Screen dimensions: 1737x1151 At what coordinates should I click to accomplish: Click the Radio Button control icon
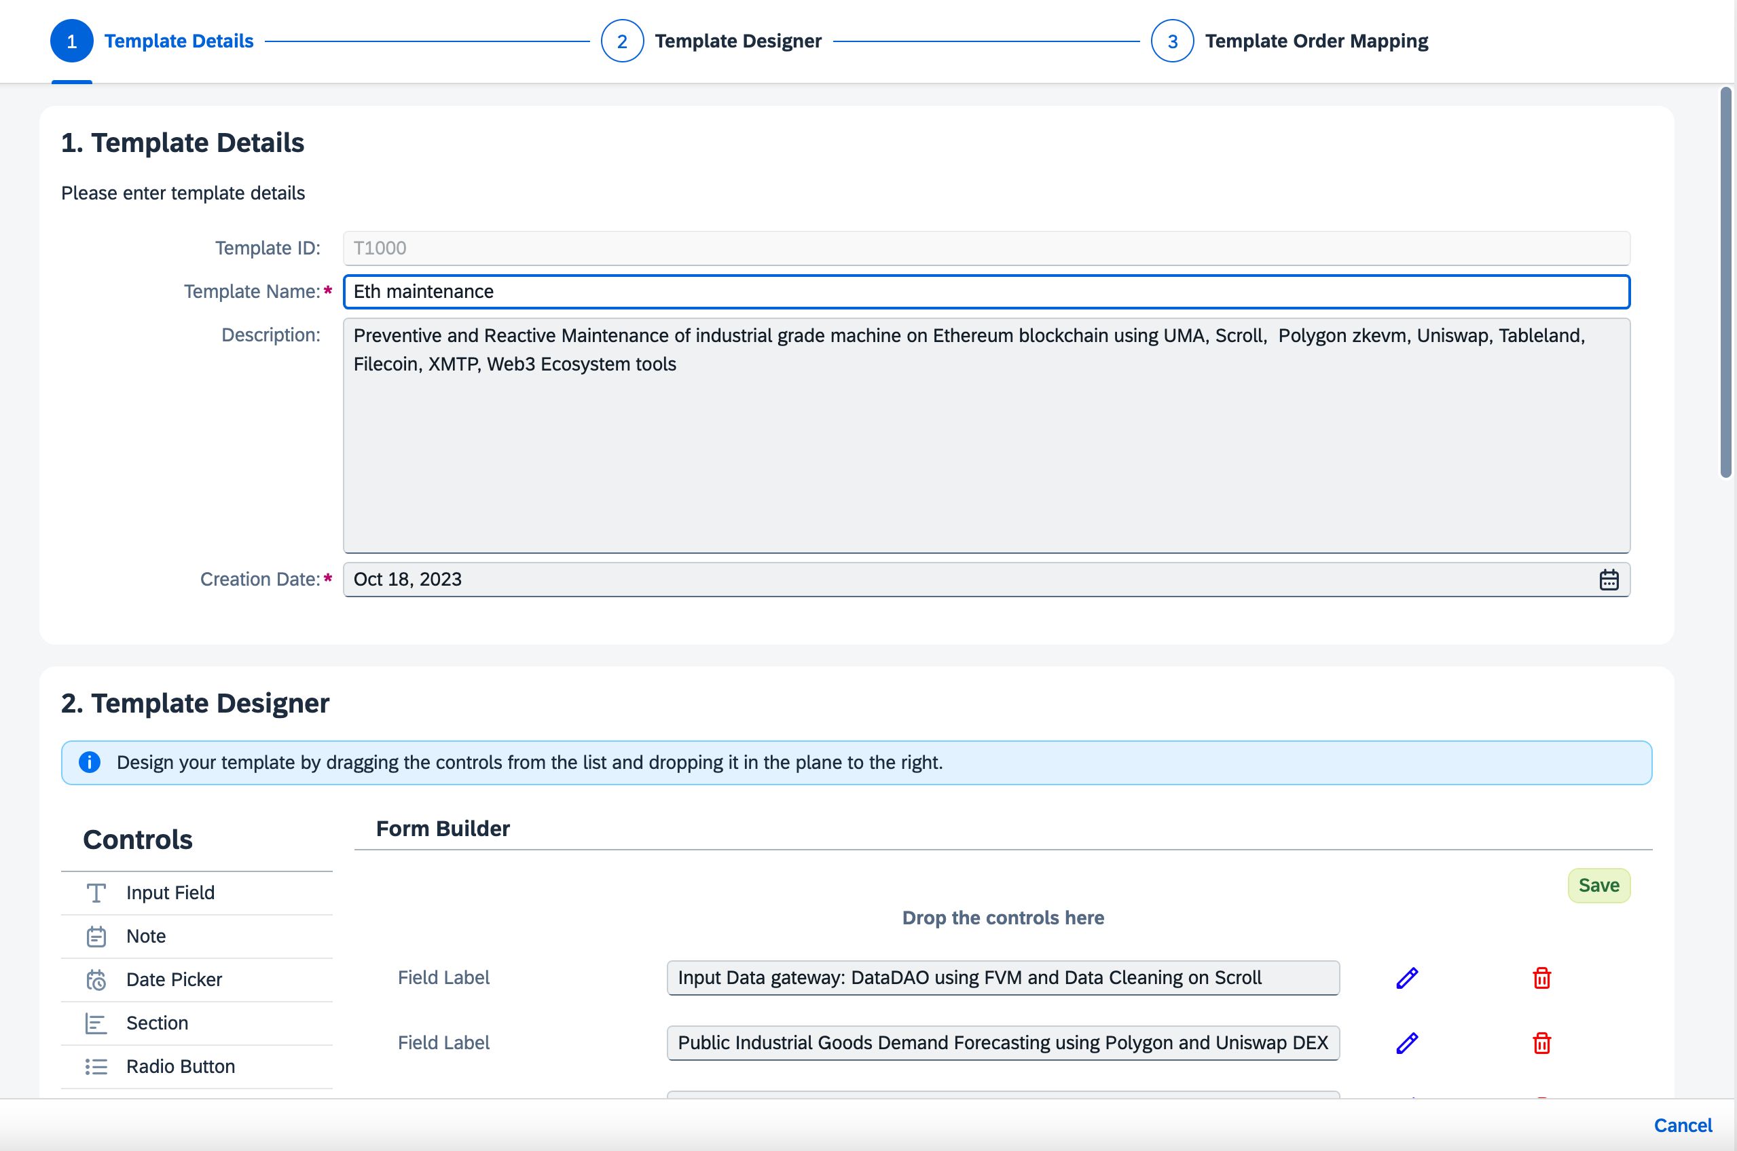coord(96,1065)
